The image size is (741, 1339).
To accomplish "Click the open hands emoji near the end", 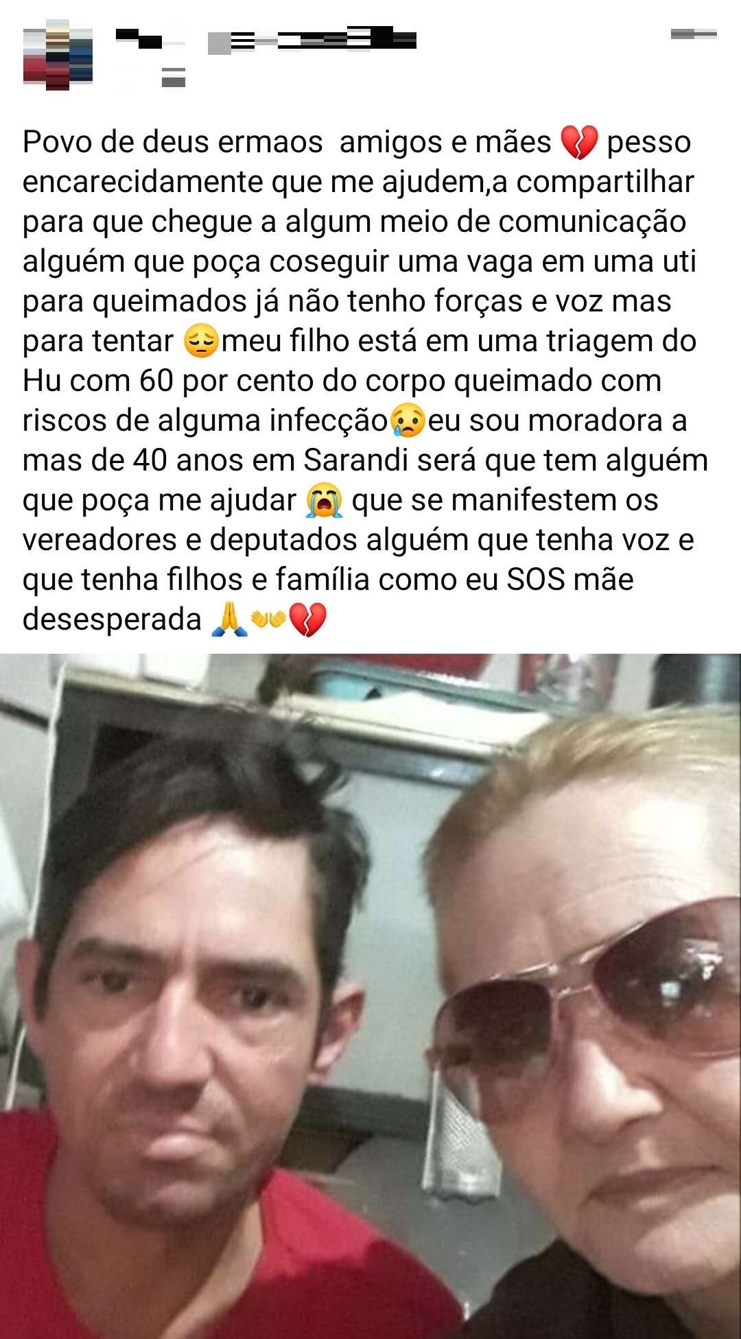I will (268, 620).
